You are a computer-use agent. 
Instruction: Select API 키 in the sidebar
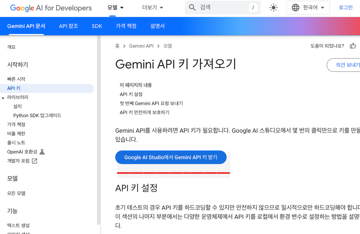47,88
